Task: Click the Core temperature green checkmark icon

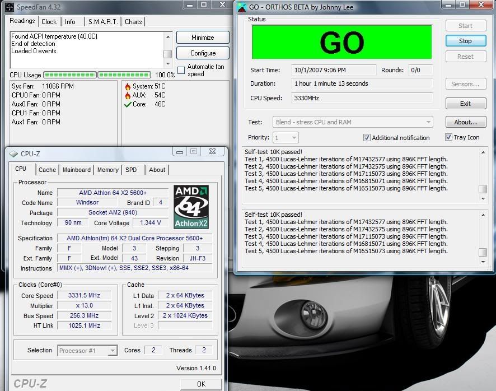Action: coord(128,105)
